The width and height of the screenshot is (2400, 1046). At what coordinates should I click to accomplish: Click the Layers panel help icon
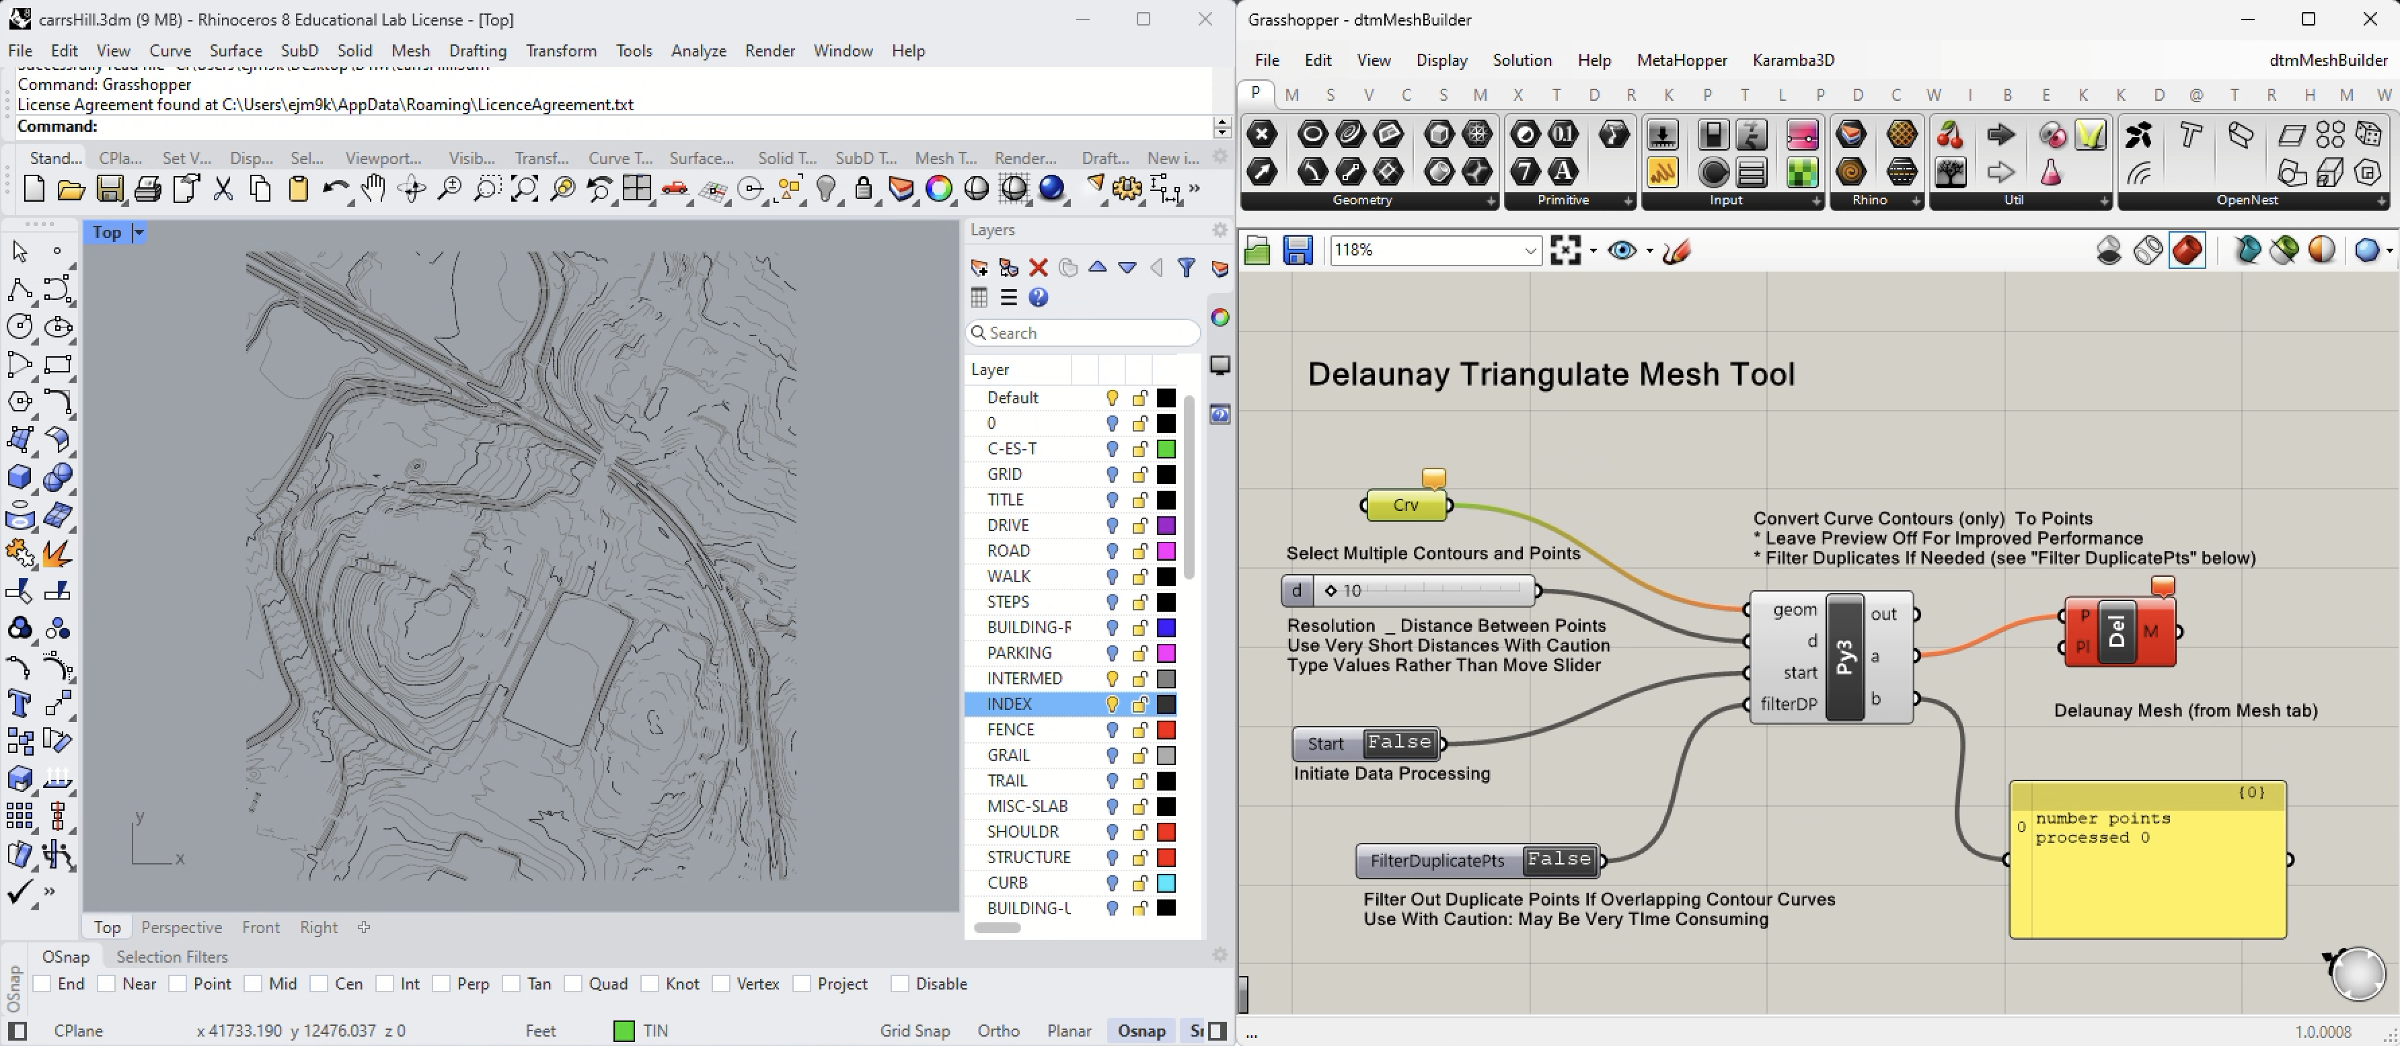[x=1038, y=297]
